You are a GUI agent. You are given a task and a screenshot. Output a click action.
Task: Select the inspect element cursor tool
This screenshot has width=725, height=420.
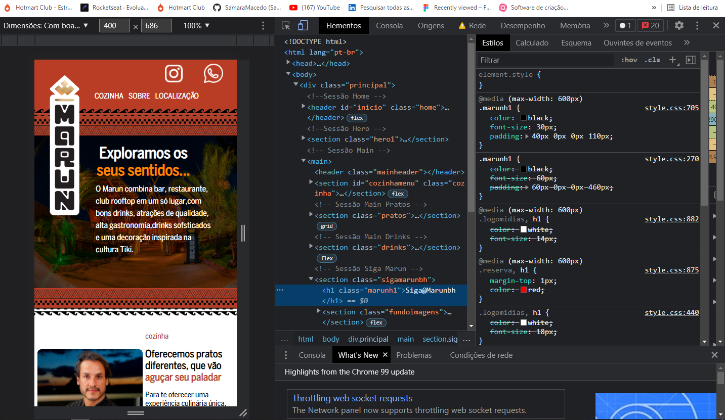(x=285, y=25)
